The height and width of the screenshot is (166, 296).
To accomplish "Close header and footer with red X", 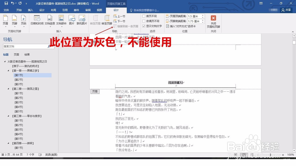I will coord(213,18).
